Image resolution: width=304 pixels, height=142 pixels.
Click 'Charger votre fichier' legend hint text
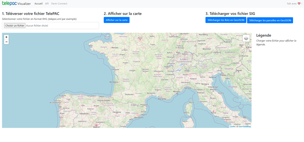[276, 43]
